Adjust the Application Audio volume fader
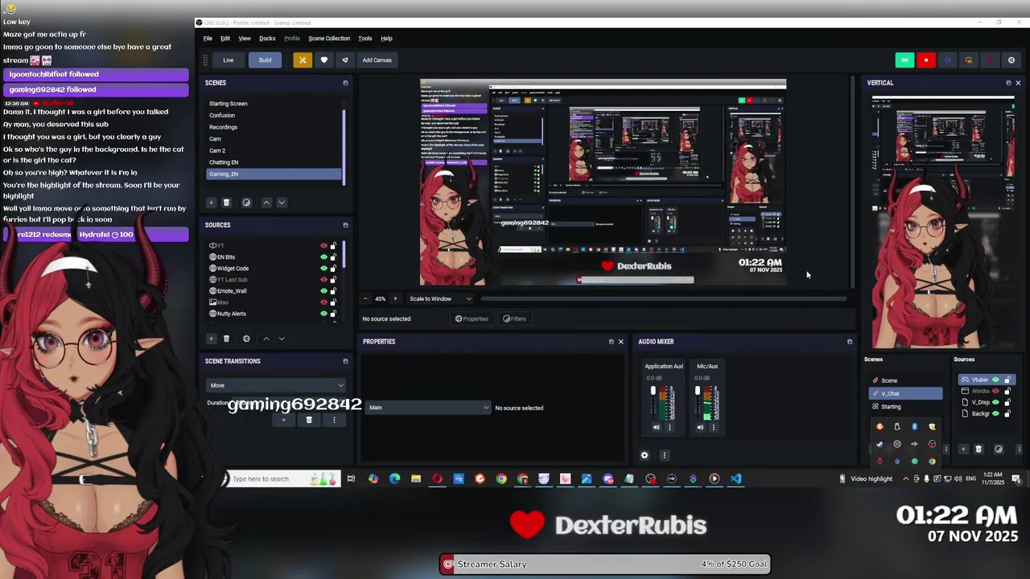The height and width of the screenshot is (579, 1030). tap(653, 392)
